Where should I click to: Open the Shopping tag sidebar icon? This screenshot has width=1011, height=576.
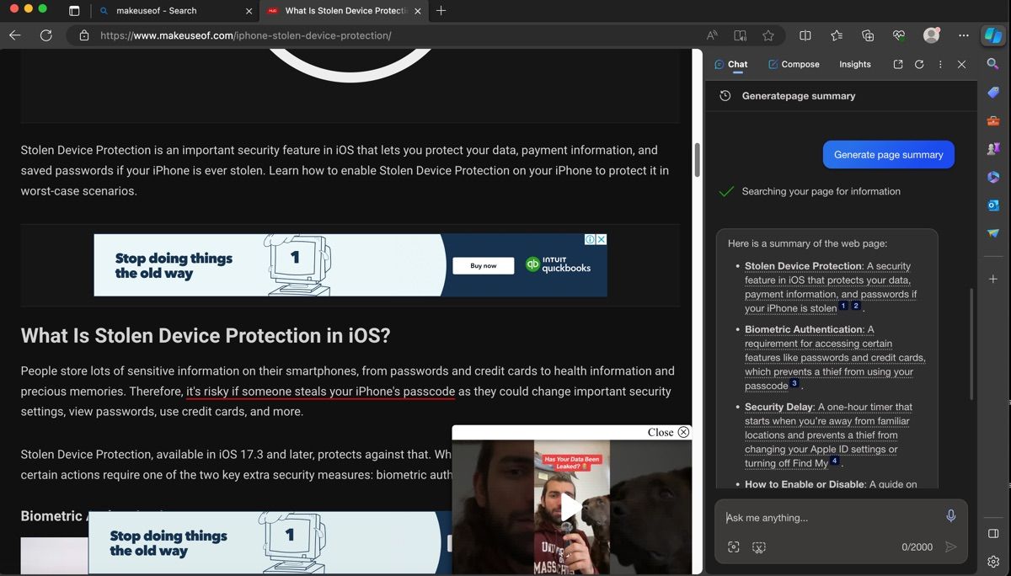pyautogui.click(x=992, y=93)
